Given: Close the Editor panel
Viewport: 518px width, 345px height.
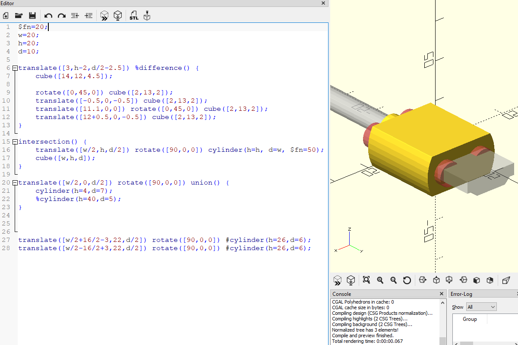Looking at the screenshot, I should [x=323, y=3].
